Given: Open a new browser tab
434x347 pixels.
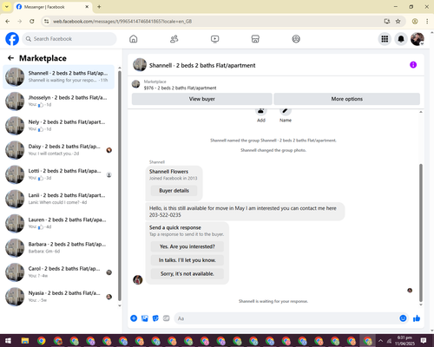Looking at the screenshot, I should point(99,7).
